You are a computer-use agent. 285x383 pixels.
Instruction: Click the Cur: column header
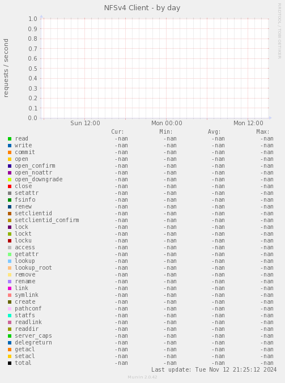117,132
